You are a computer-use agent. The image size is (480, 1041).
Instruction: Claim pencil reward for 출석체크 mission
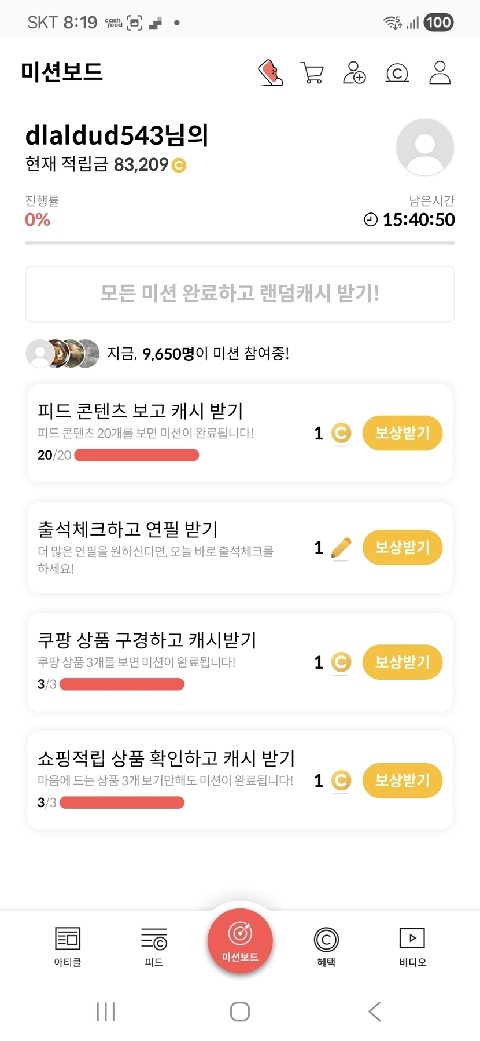tap(403, 548)
